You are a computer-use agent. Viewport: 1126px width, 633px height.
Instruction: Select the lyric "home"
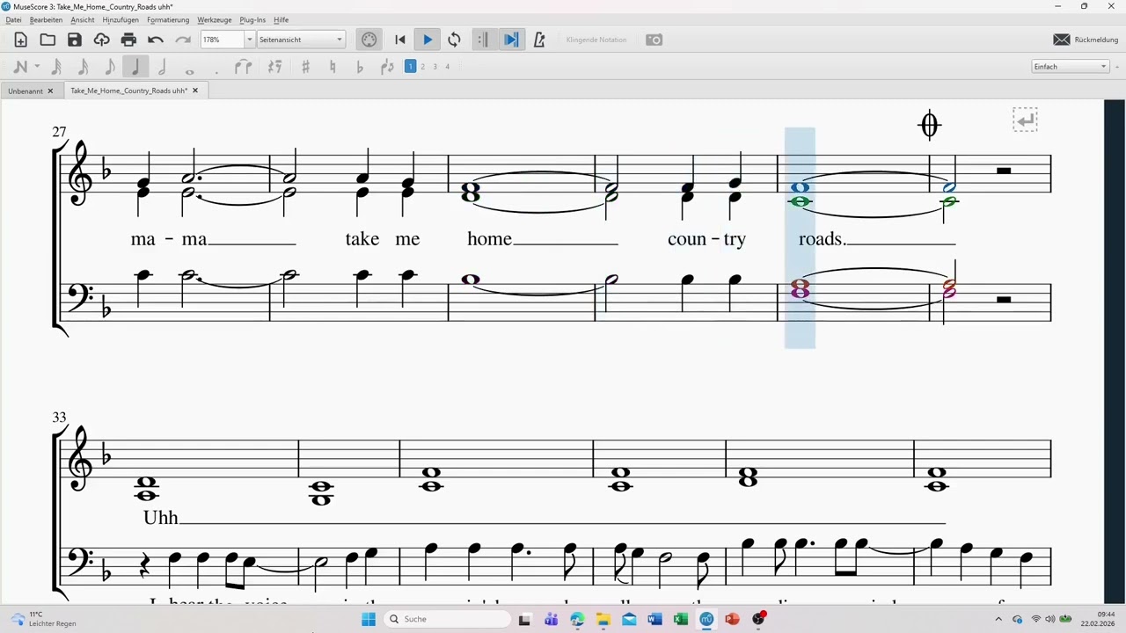coord(490,239)
